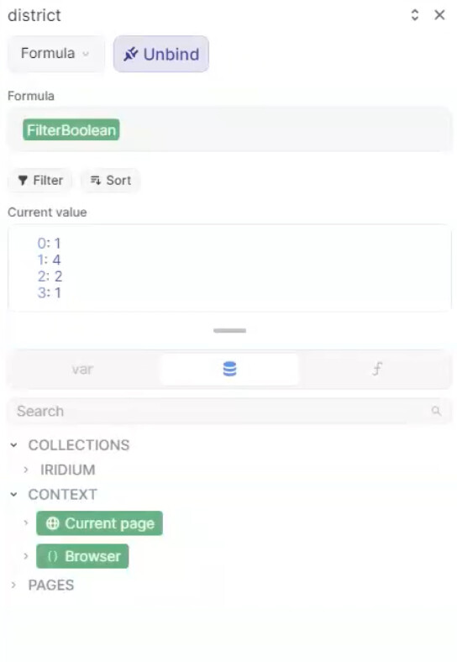The image size is (457, 662).
Task: Click the search magnifier icon
Action: point(436,411)
